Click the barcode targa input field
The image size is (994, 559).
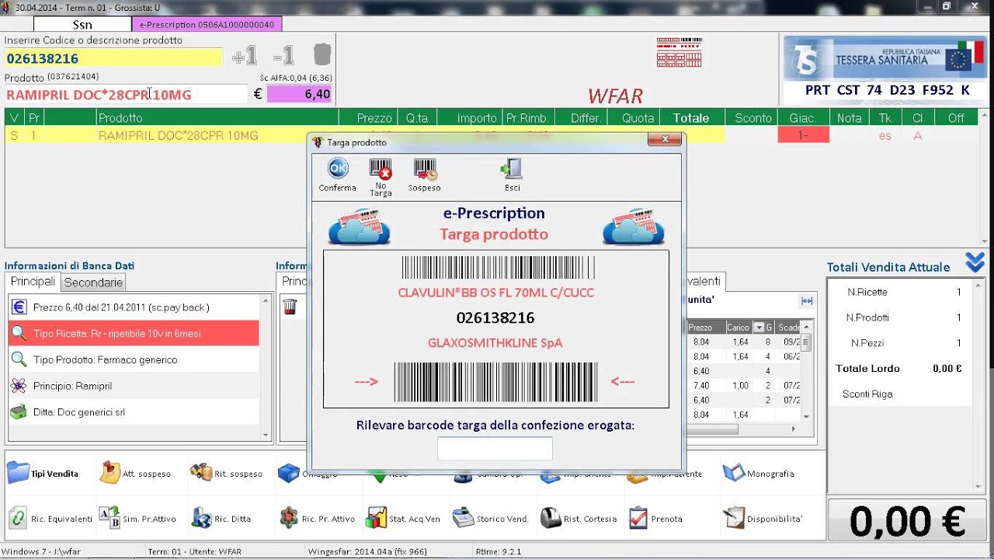[495, 449]
